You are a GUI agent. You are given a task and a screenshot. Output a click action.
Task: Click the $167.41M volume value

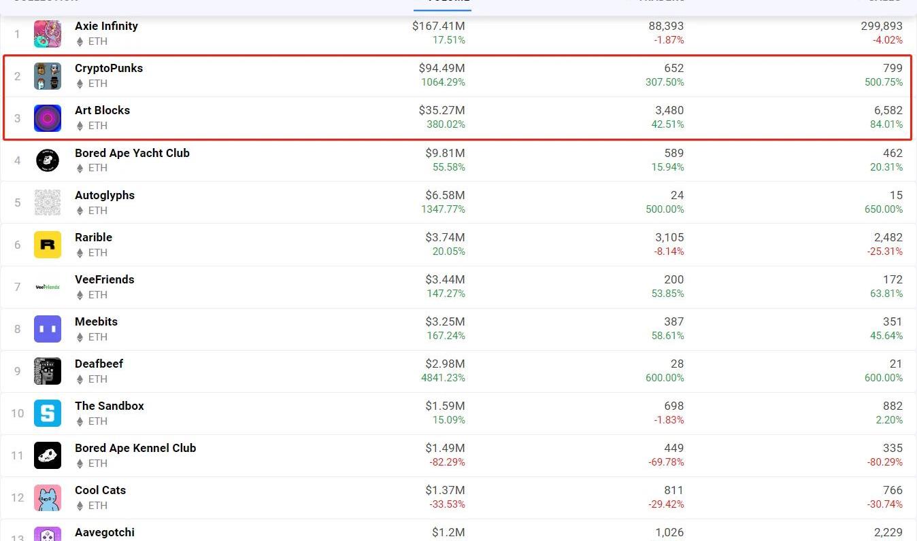point(439,26)
